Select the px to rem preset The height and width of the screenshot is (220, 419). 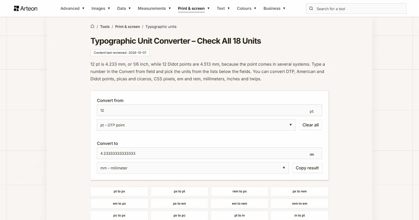pos(300,191)
